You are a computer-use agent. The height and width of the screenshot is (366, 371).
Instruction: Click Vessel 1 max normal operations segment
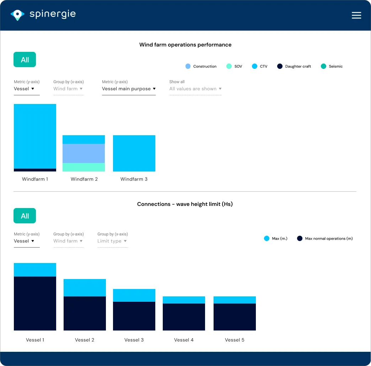click(x=35, y=304)
